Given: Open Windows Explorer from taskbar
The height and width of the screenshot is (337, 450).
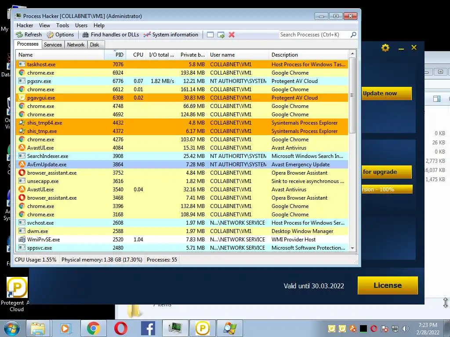Looking at the screenshot, I should point(38,329).
